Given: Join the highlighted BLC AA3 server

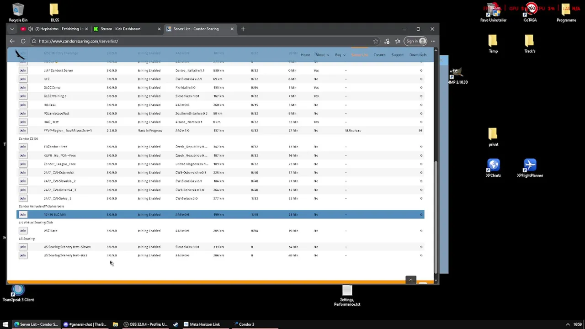Looking at the screenshot, I should (23, 214).
